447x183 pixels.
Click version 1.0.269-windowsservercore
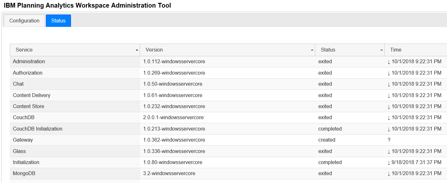point(174,73)
